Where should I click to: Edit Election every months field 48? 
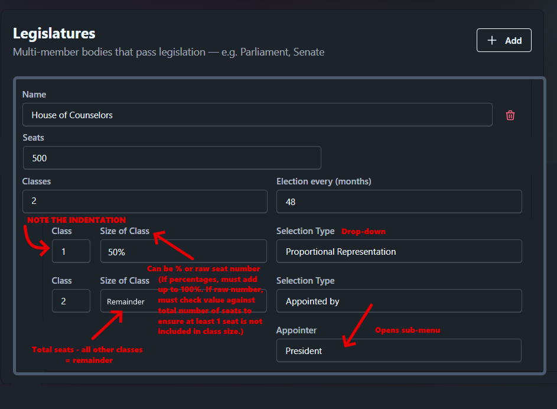click(x=399, y=202)
